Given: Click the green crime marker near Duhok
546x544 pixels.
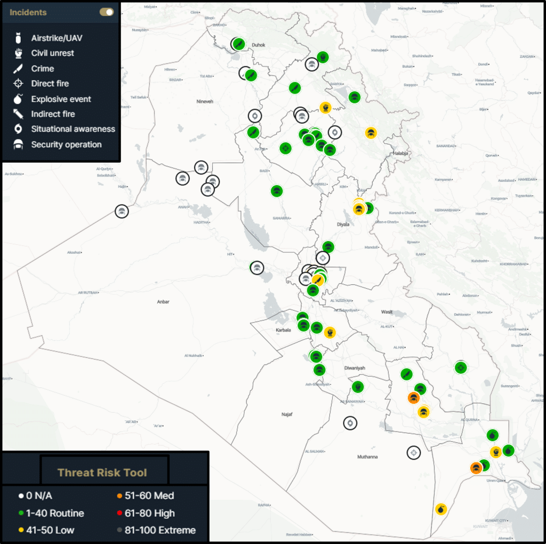Looking at the screenshot, I should tap(239, 44).
